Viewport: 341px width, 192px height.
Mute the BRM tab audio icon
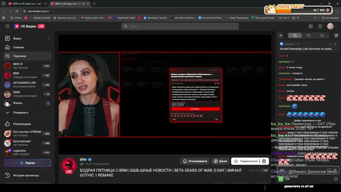(x=84, y=3)
